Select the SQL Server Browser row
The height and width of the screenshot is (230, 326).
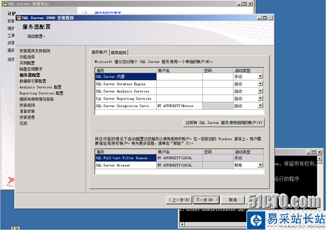point(126,165)
